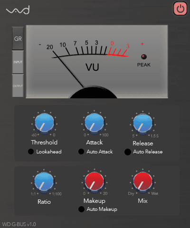This screenshot has width=190, height=228.
Task: Click the "100" attack maximum label
Action: coord(105,135)
